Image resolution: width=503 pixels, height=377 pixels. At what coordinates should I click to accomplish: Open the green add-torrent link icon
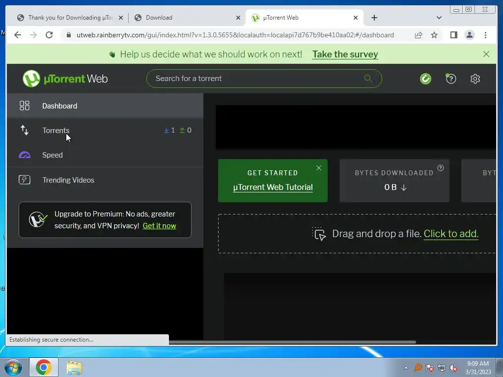pos(425,79)
